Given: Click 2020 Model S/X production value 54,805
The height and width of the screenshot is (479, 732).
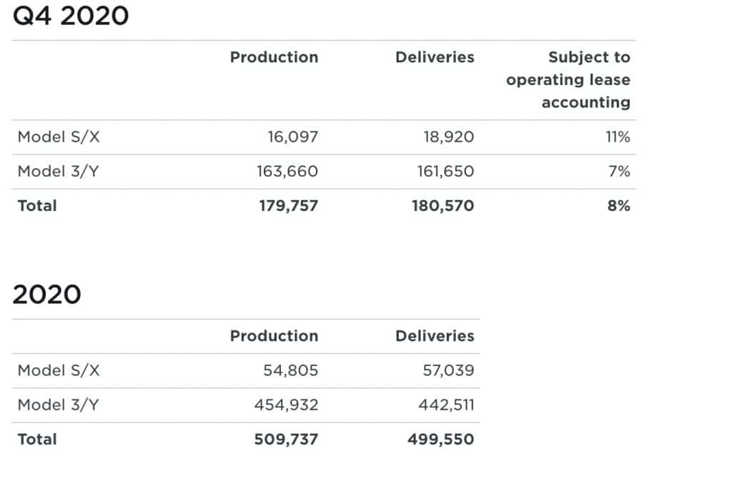Looking at the screenshot, I should coord(291,370).
